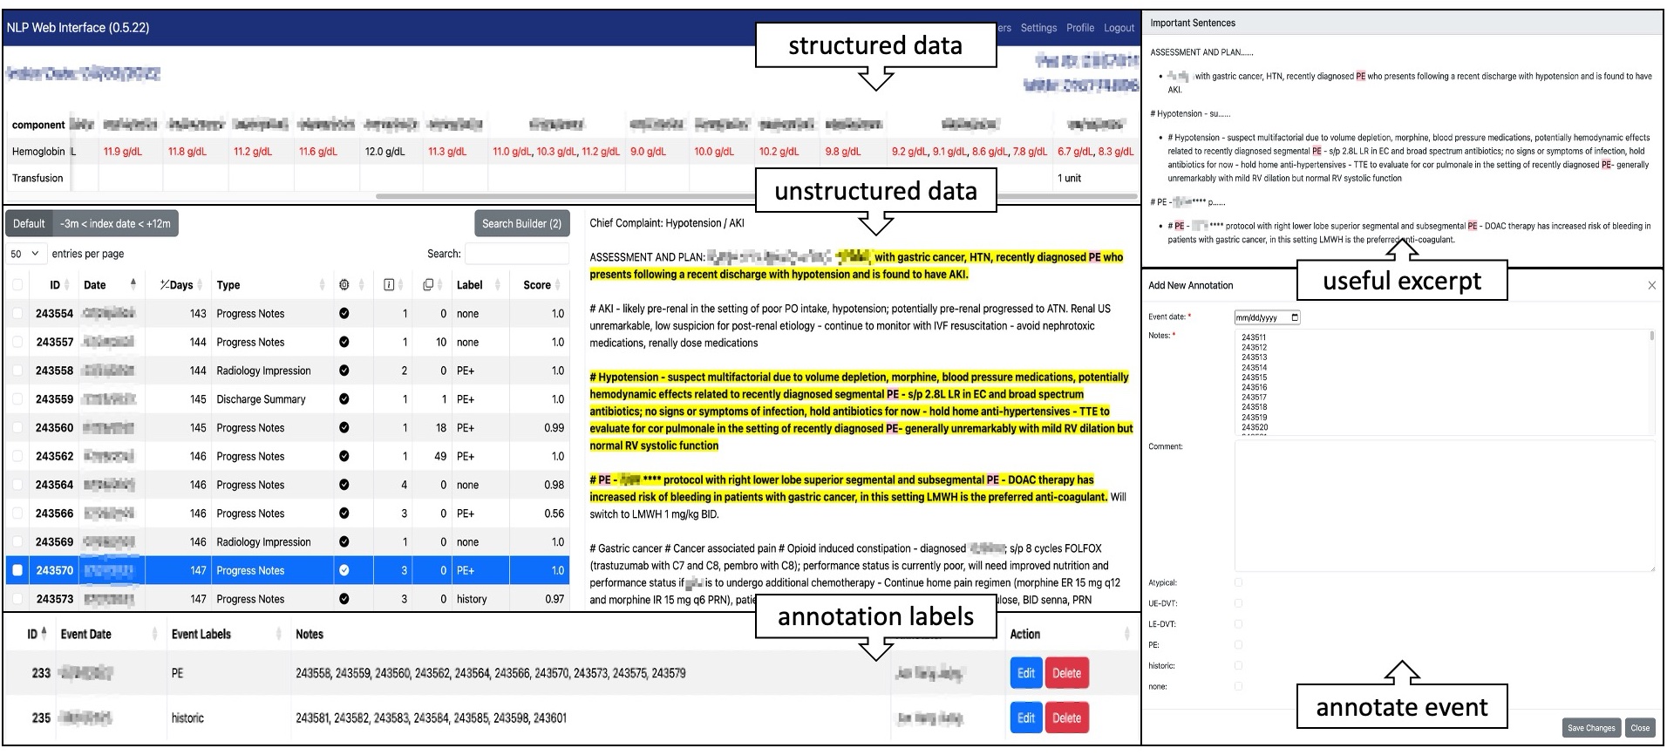The width and height of the screenshot is (1667, 755).
Task: Toggle the select-all checkbox in table header
Action: point(17,285)
